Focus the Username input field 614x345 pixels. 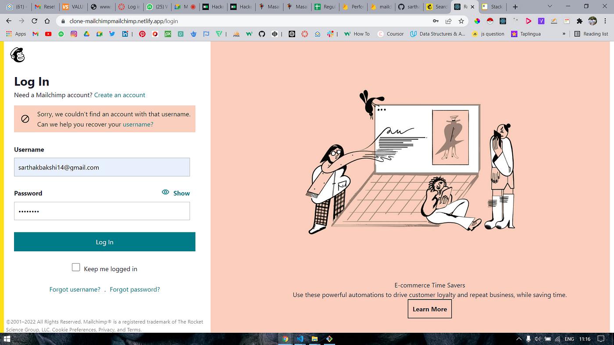tap(102, 167)
